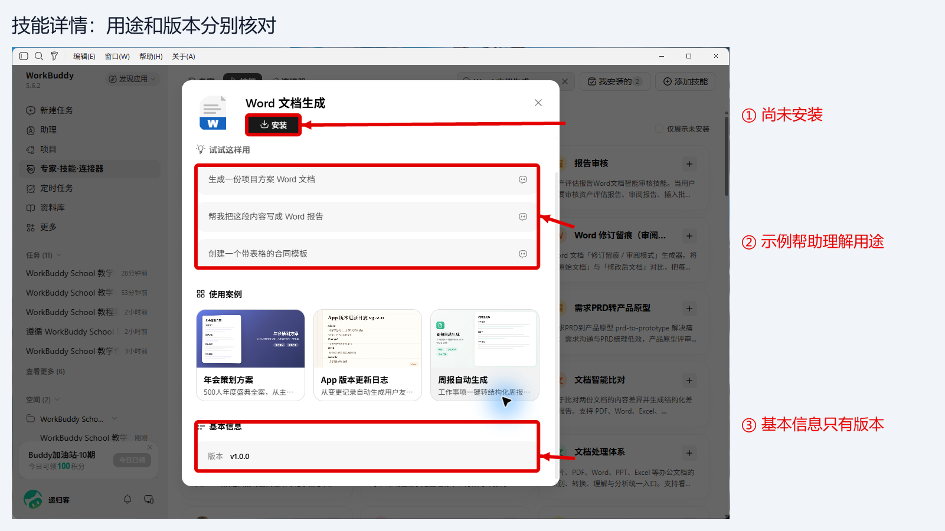This screenshot has height=531, width=945.
Task: Click 查看更多 (6) in the task list
Action: pyautogui.click(x=45, y=372)
